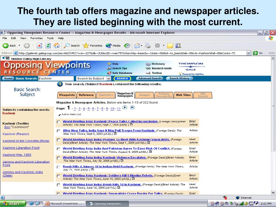Check box for India And Pakistan Agree article
This screenshot has height=207, width=276.
click(x=58, y=149)
